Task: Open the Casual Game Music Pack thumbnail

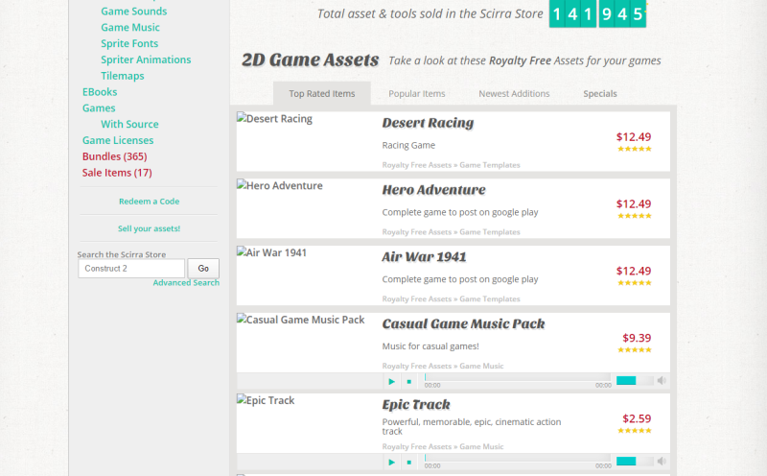Action: click(x=301, y=320)
